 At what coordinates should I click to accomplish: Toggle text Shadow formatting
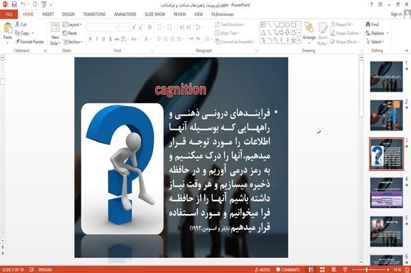pos(110,39)
